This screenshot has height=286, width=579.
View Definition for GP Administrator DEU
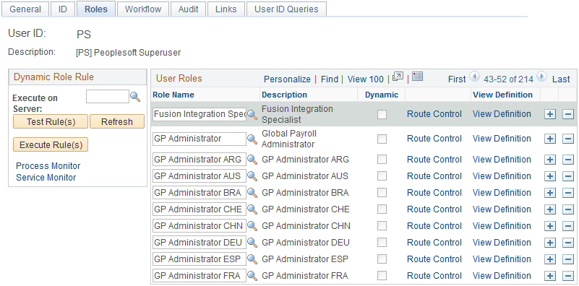502,243
